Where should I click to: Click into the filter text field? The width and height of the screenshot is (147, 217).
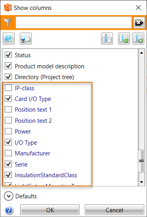[x=74, y=23]
